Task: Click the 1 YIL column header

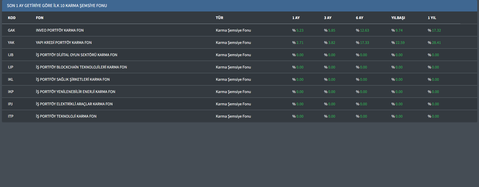Action: point(432,18)
